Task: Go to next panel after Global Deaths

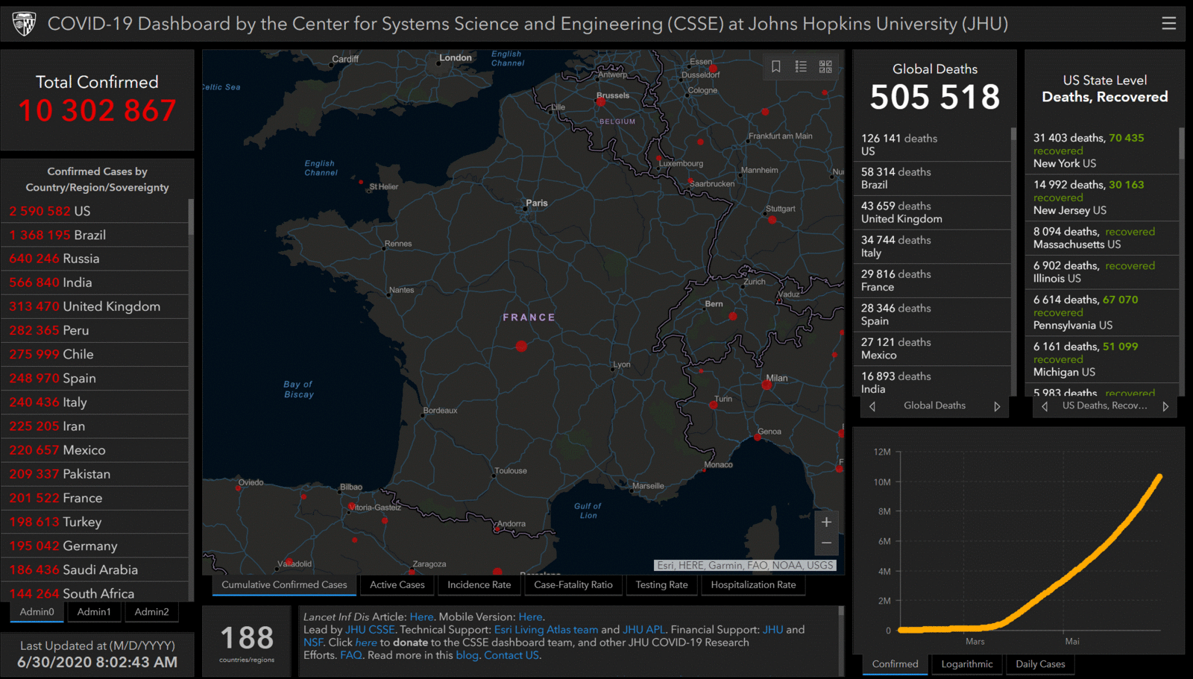Action: coord(997,406)
